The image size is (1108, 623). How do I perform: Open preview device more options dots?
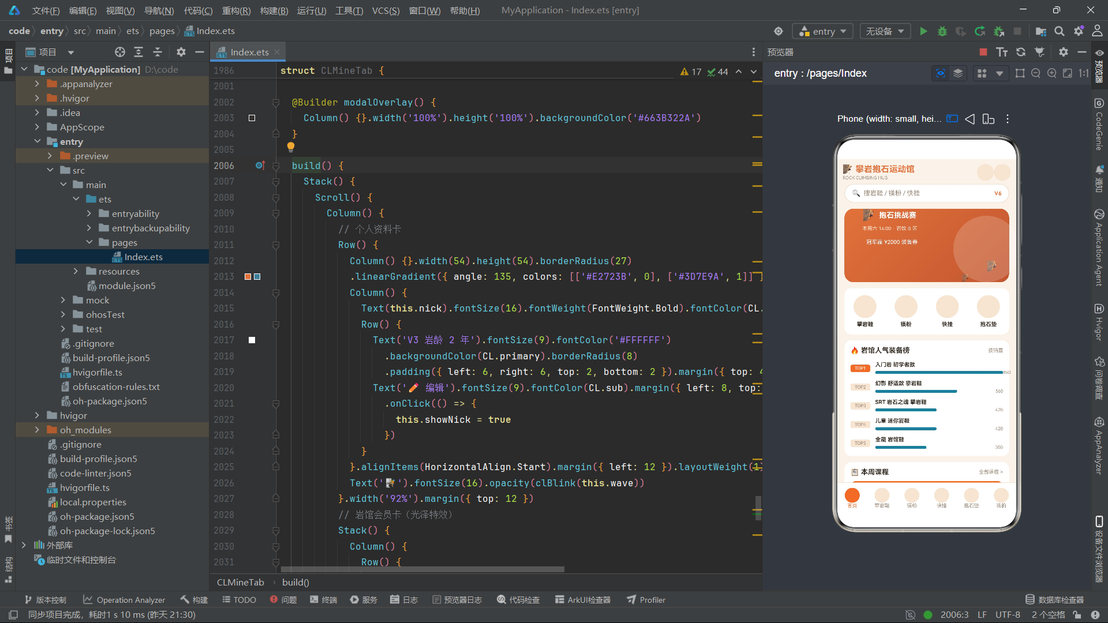1008,119
